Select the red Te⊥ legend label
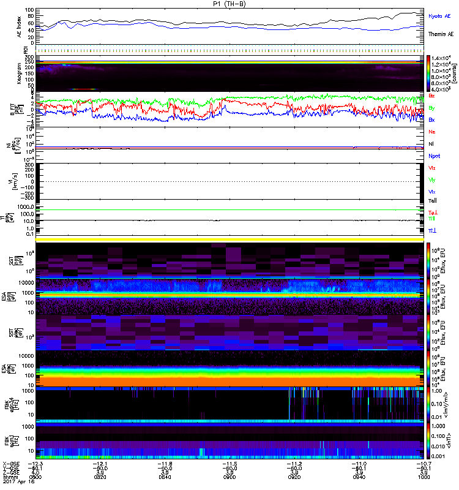The height and width of the screenshot is (490, 459). click(433, 213)
